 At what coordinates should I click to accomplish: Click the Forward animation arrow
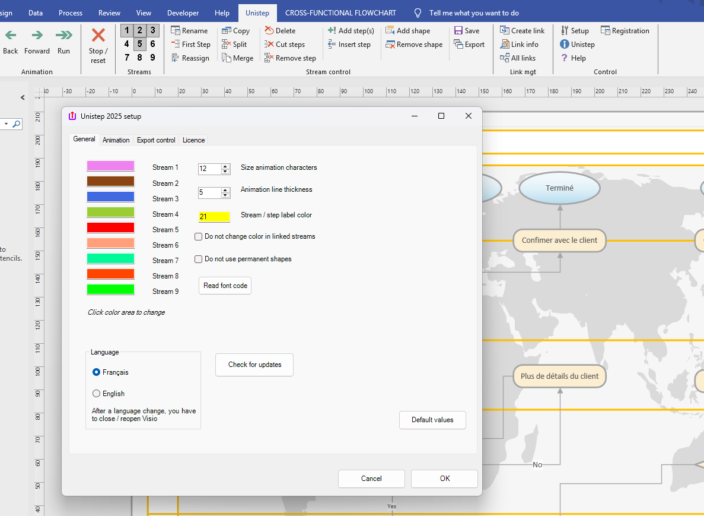coord(37,36)
